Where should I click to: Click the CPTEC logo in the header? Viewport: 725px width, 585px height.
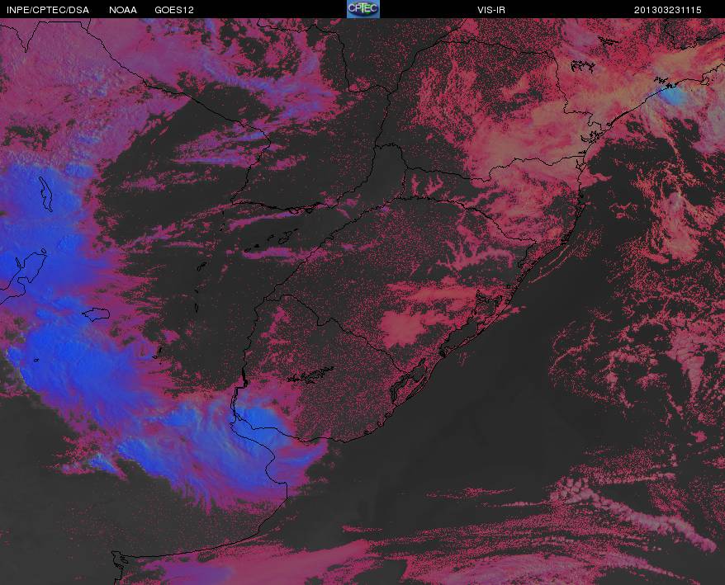pyautogui.click(x=363, y=9)
